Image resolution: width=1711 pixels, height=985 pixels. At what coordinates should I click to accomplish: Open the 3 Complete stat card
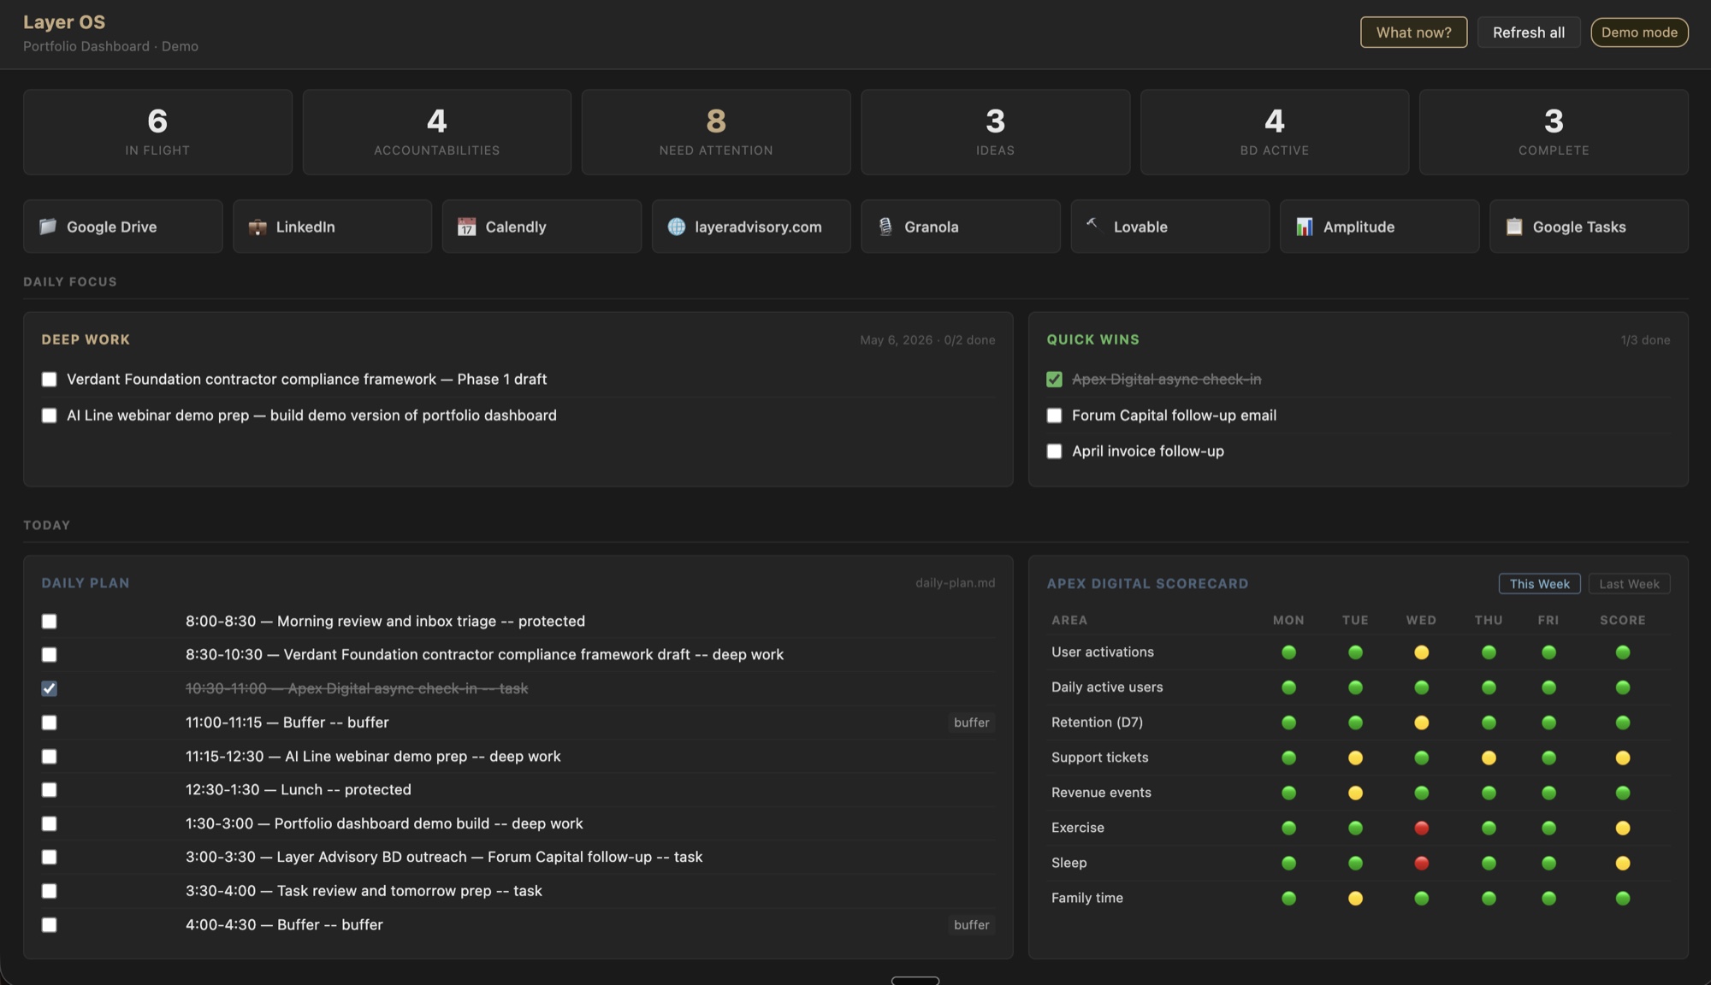1554,133
